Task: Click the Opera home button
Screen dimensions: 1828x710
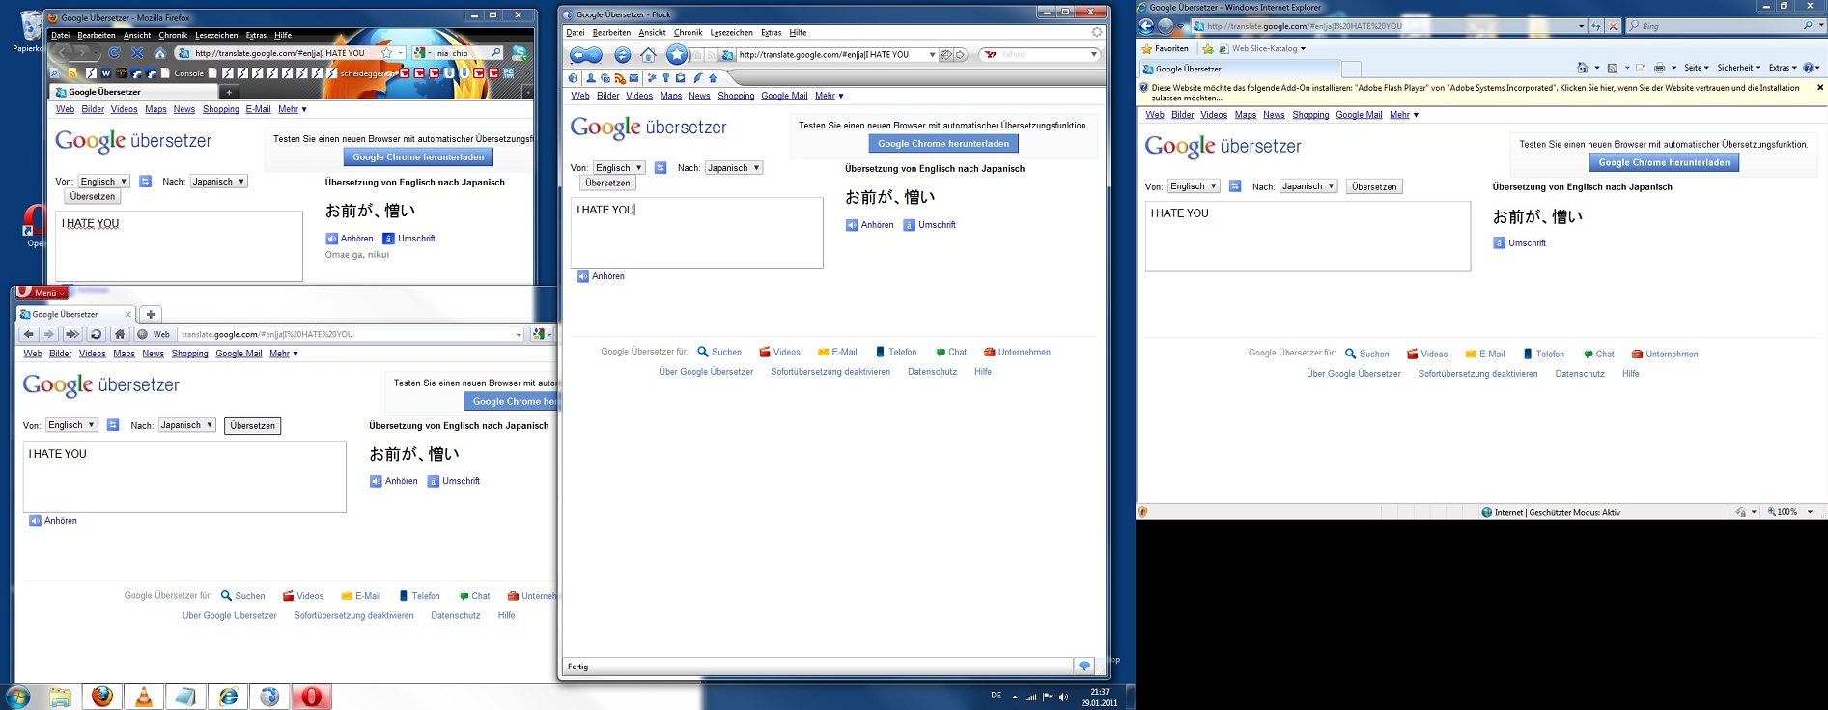Action: [120, 334]
